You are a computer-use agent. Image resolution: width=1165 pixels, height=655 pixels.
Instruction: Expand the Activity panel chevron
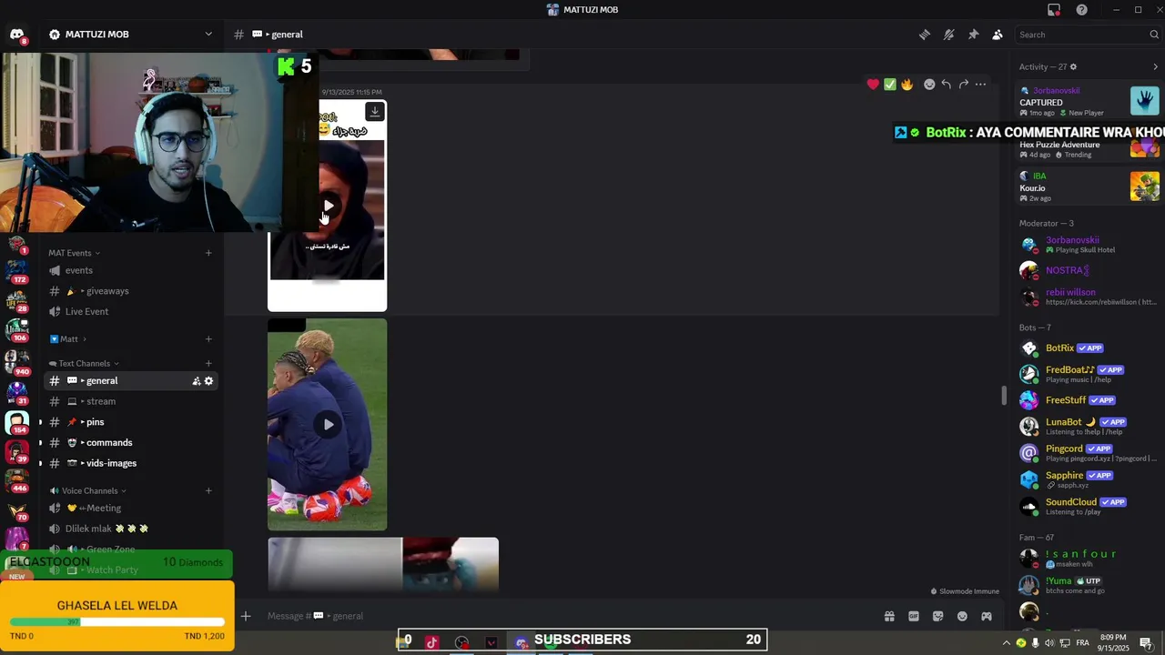click(x=1156, y=66)
